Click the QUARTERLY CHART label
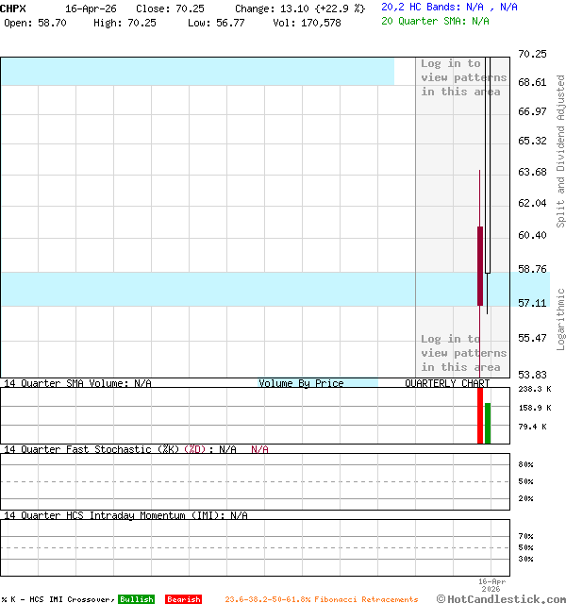566x604 pixels. (447, 383)
